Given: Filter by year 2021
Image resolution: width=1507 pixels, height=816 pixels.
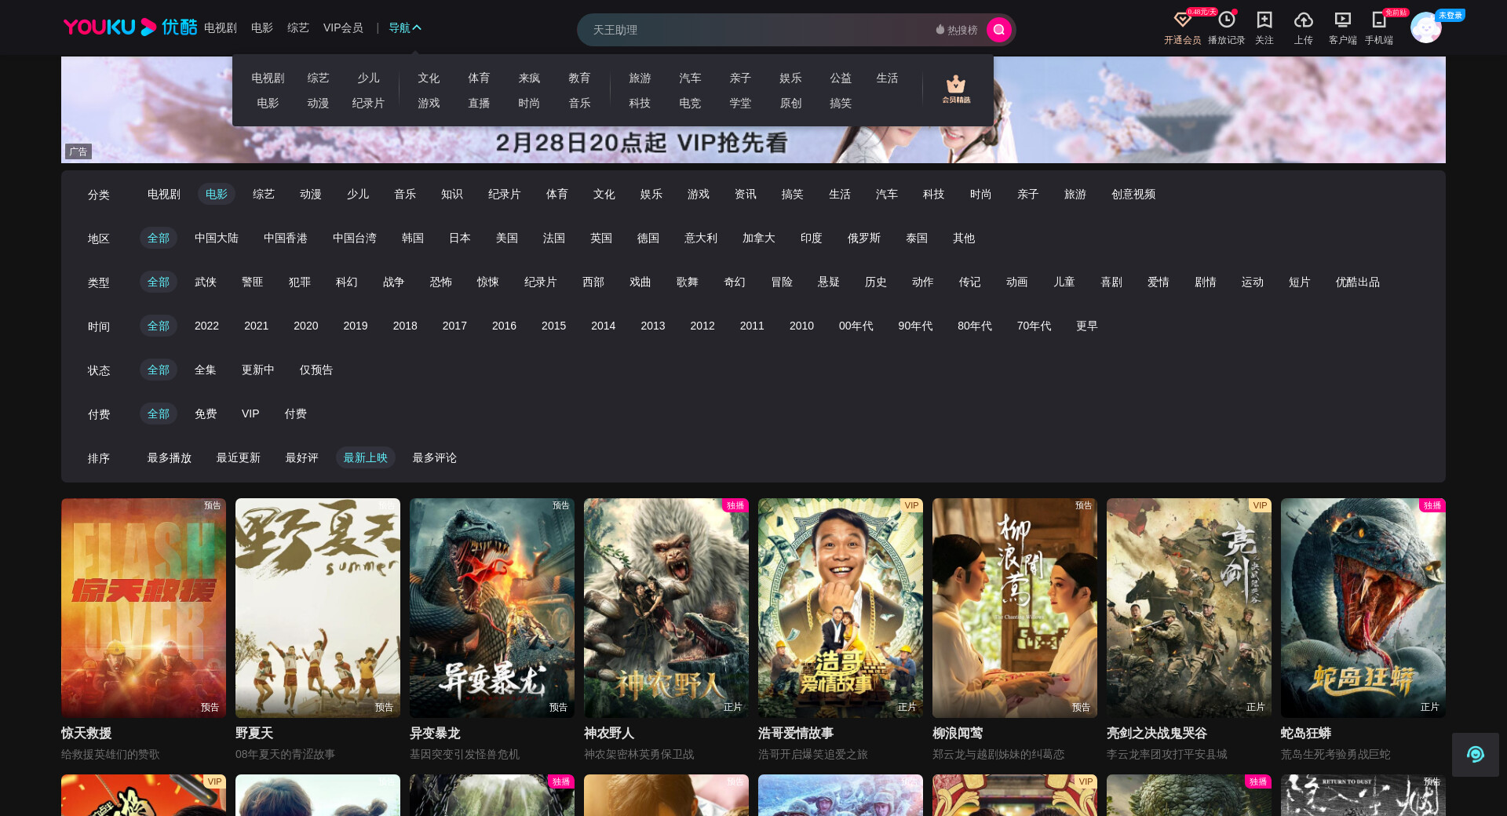Looking at the screenshot, I should [256, 326].
